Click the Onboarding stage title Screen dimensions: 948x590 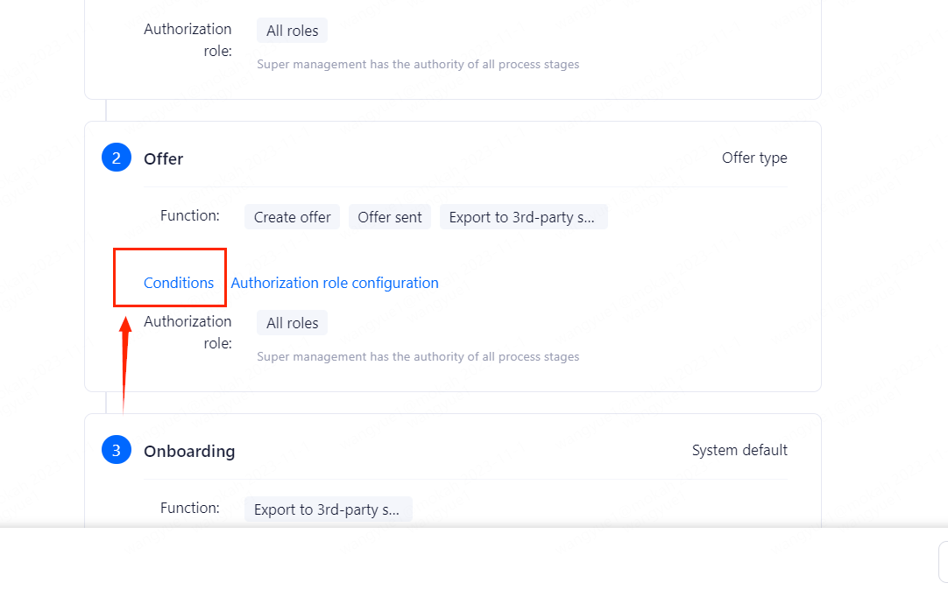(189, 451)
